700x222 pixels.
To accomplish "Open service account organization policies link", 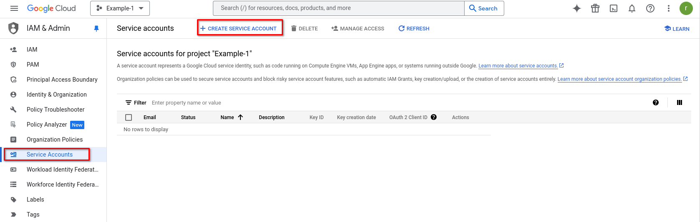I will tap(619, 79).
